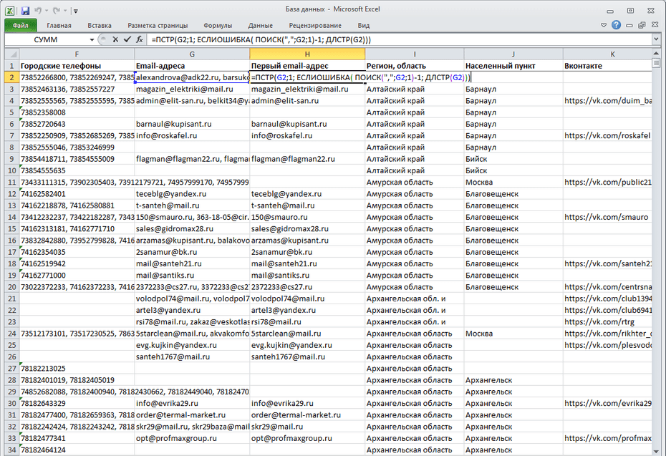This screenshot has height=456, width=666.
Task: Click cell 'evg.kujkin@yandex.ru' in column G
Action: click(192, 345)
